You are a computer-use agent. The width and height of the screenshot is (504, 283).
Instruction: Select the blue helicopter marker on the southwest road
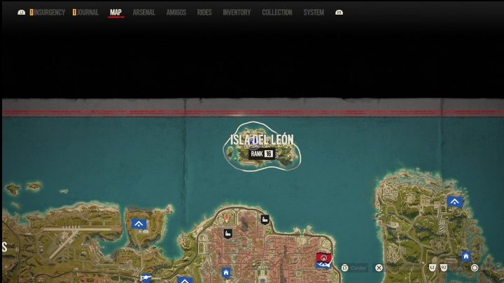[146, 277]
